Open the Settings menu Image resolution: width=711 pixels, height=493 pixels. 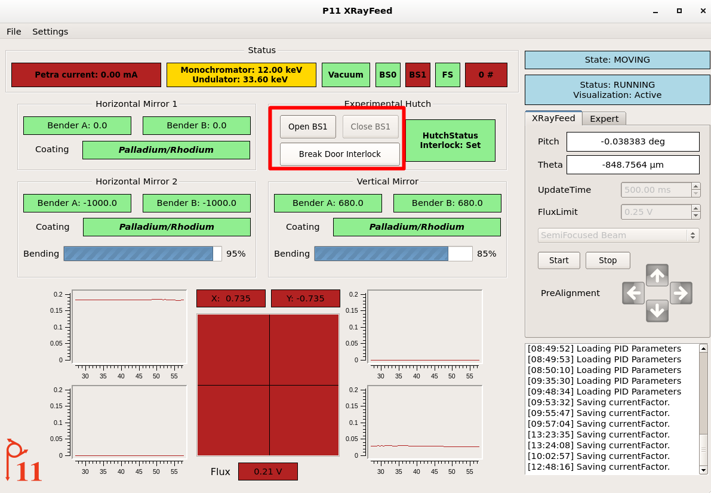[x=50, y=32]
